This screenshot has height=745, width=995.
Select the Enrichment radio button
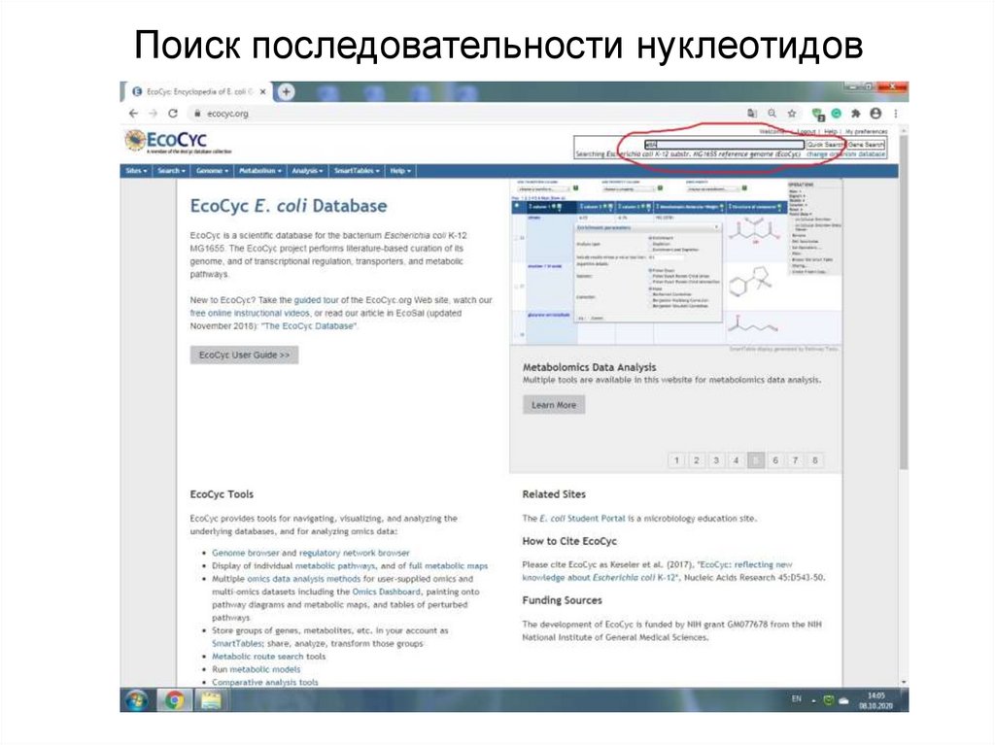pos(649,238)
